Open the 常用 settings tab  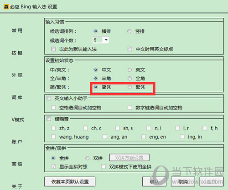point(17,30)
